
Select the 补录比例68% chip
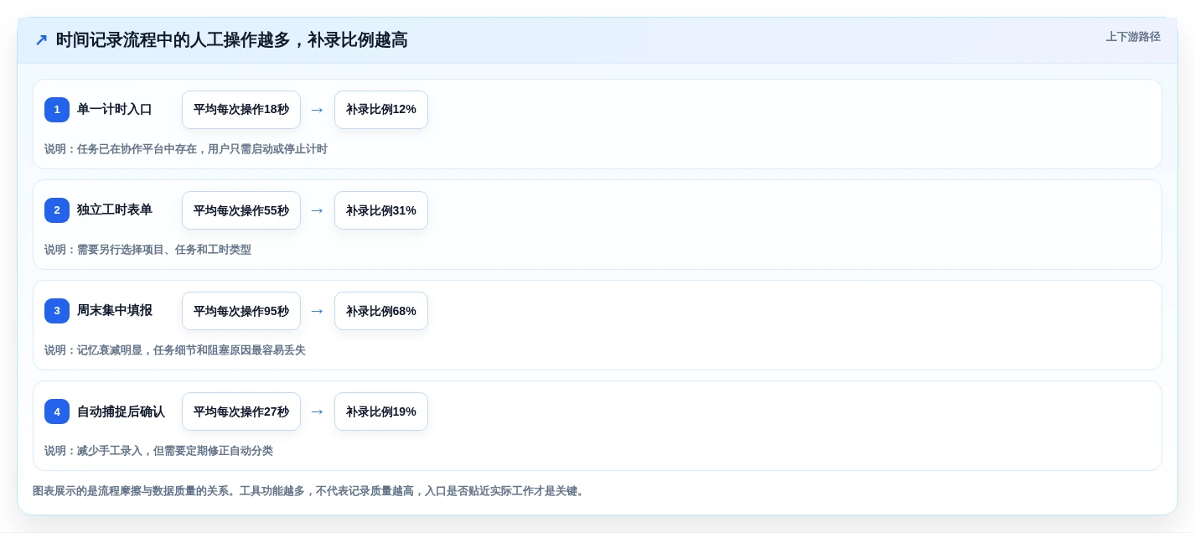coord(381,311)
